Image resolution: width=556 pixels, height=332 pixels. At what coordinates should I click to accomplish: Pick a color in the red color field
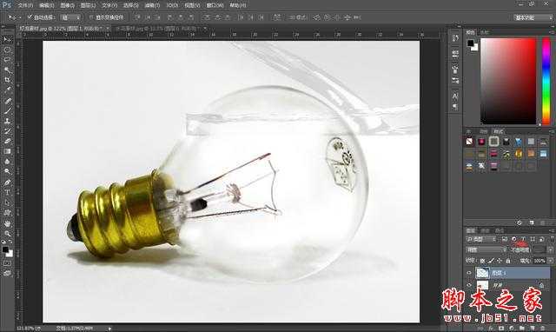pyautogui.click(x=508, y=81)
